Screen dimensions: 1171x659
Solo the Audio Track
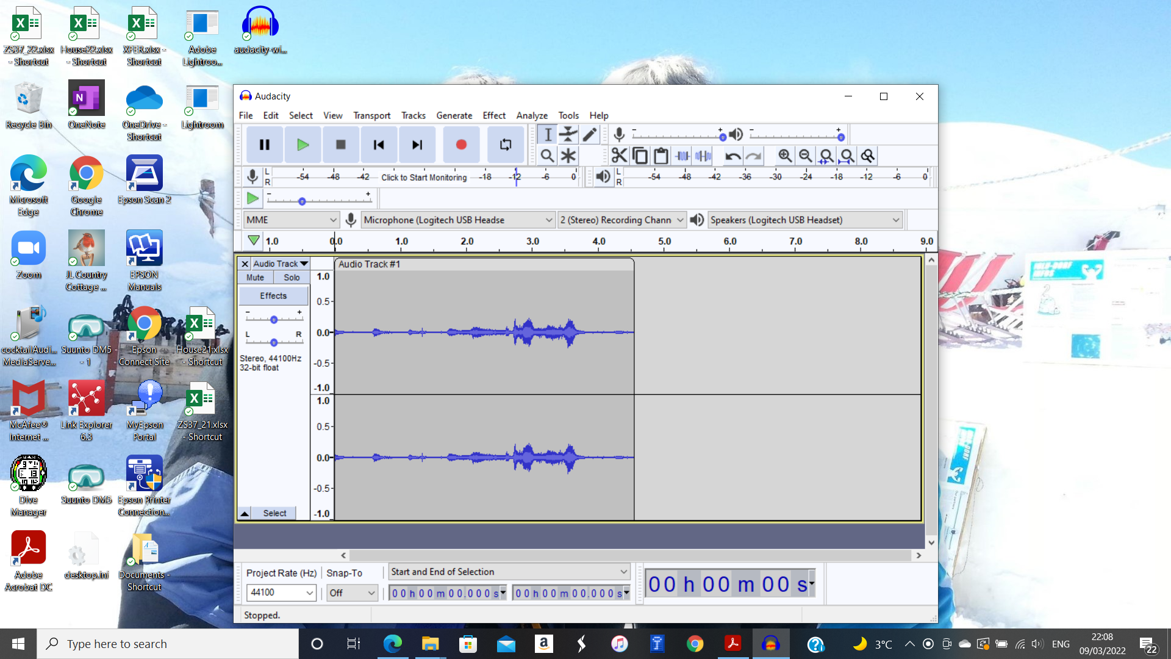click(x=292, y=278)
